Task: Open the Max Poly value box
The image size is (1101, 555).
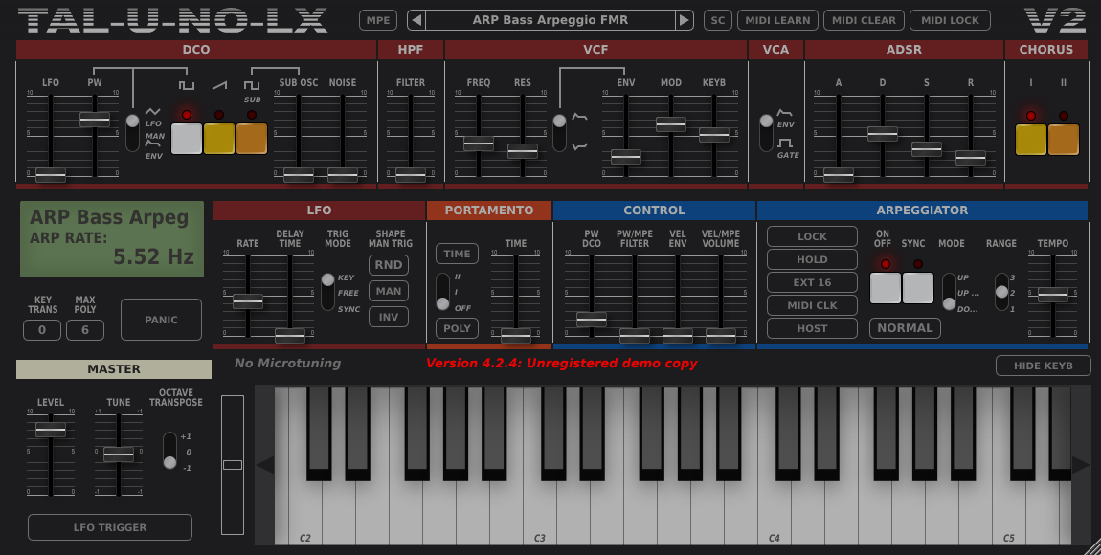Action: 85,330
